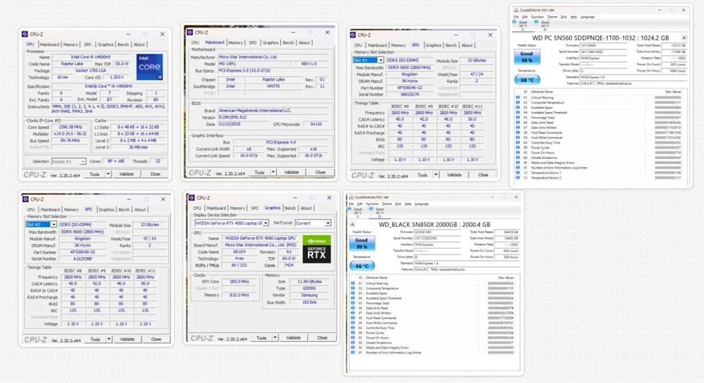704x383 pixels.
Task: Click CPU-Z title icon in Slot #2 SPD window
Action: pos(26,199)
